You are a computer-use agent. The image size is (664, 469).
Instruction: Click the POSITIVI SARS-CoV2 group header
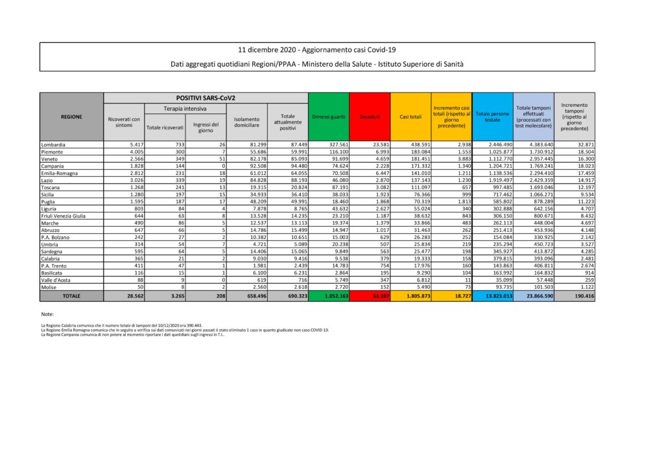(x=205, y=98)
